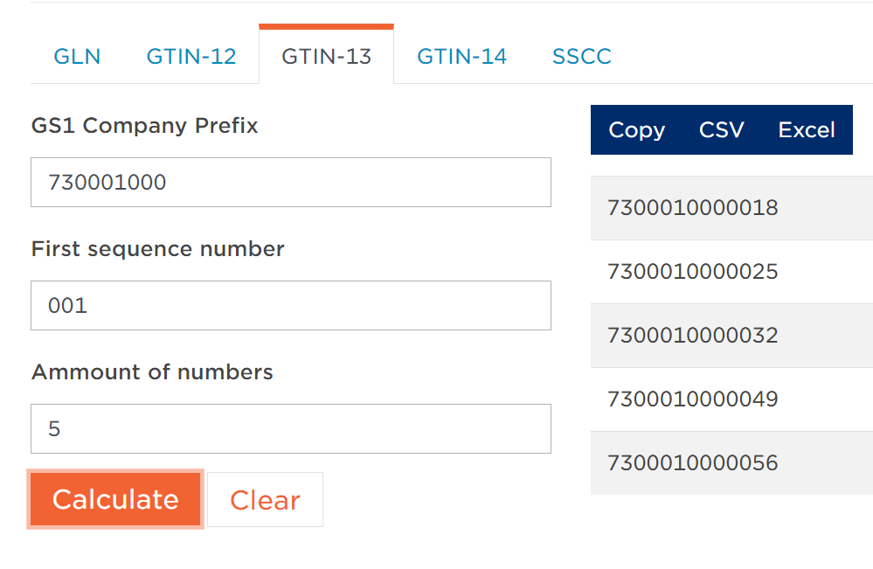The height and width of the screenshot is (569, 873).
Task: Click the First sequence number label
Action: coord(158,249)
